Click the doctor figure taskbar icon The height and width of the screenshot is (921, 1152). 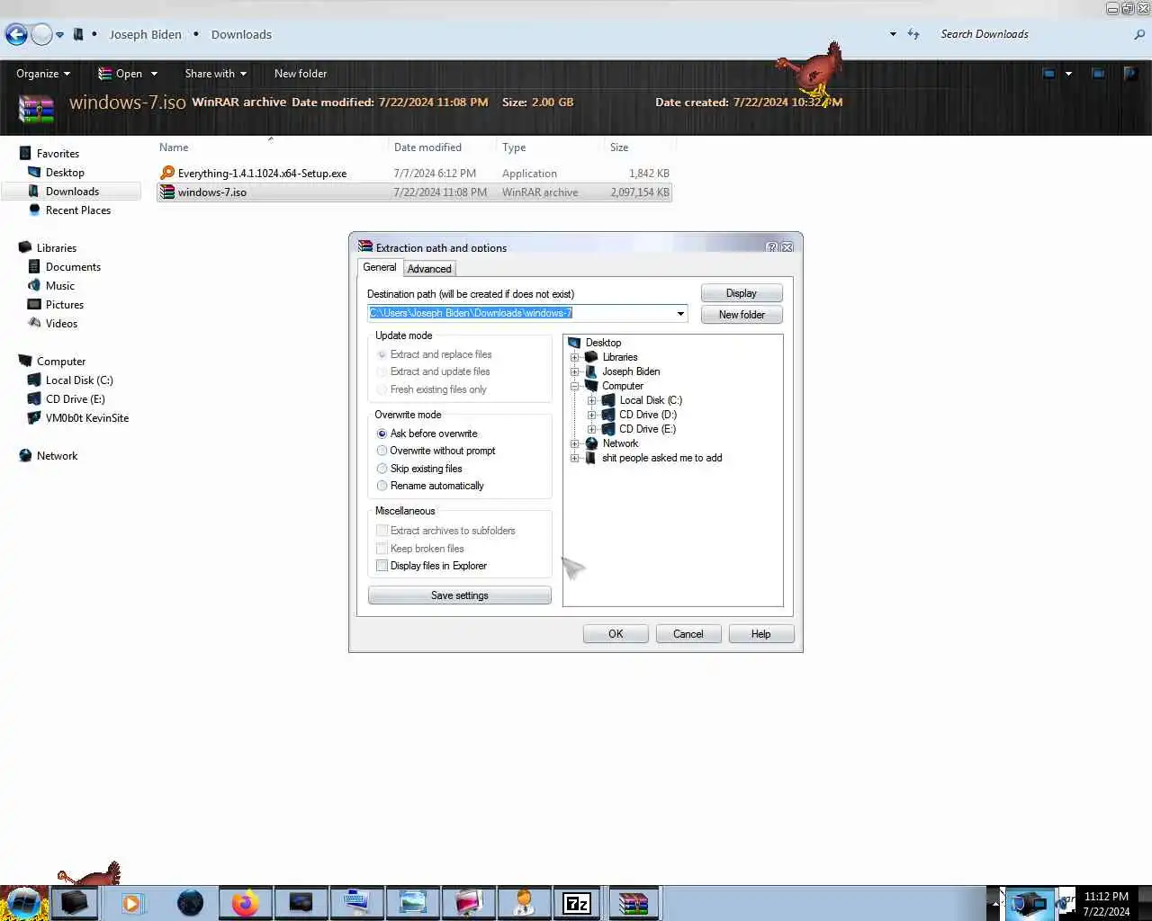click(523, 903)
